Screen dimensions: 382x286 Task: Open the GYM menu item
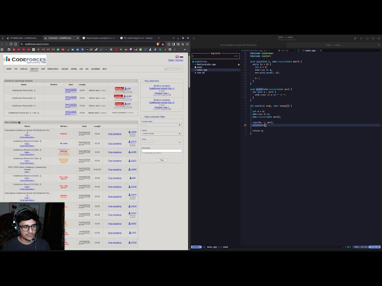[x=43, y=69]
